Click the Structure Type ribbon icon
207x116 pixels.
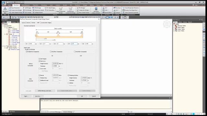(5, 10)
